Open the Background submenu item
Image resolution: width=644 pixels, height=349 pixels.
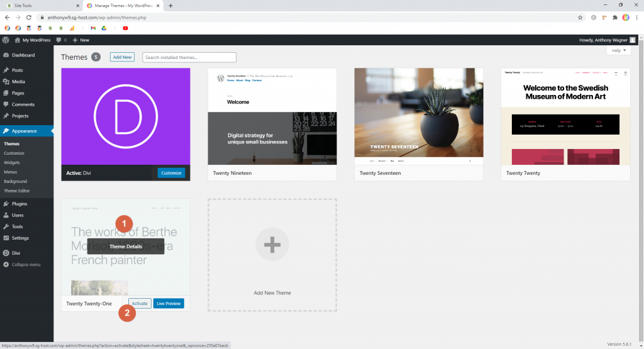coord(15,182)
